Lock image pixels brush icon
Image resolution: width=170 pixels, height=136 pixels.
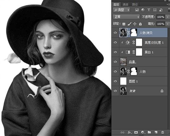point(129,24)
